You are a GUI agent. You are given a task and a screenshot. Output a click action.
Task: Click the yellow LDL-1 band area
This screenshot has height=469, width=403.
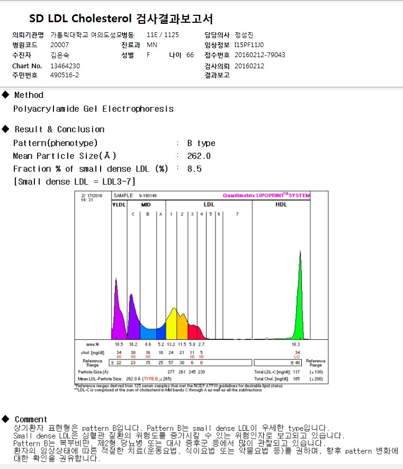coord(172,324)
